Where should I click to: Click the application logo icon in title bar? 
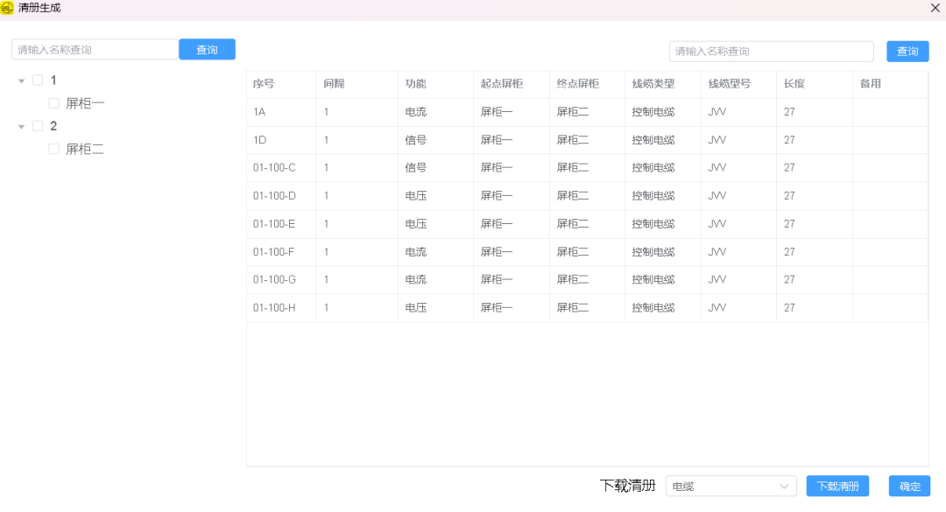point(9,8)
